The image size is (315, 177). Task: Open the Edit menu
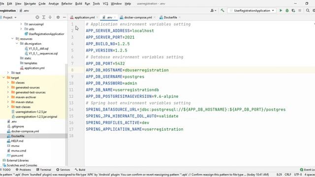(9, 3)
